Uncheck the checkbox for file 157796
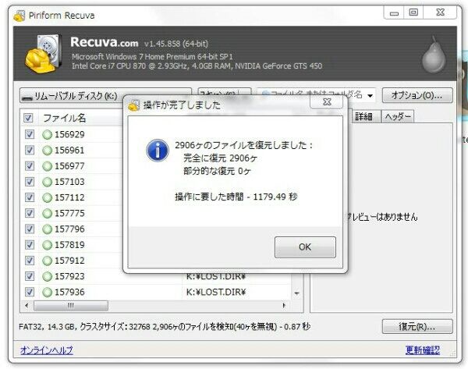The height and width of the screenshot is (369, 468). [x=30, y=229]
